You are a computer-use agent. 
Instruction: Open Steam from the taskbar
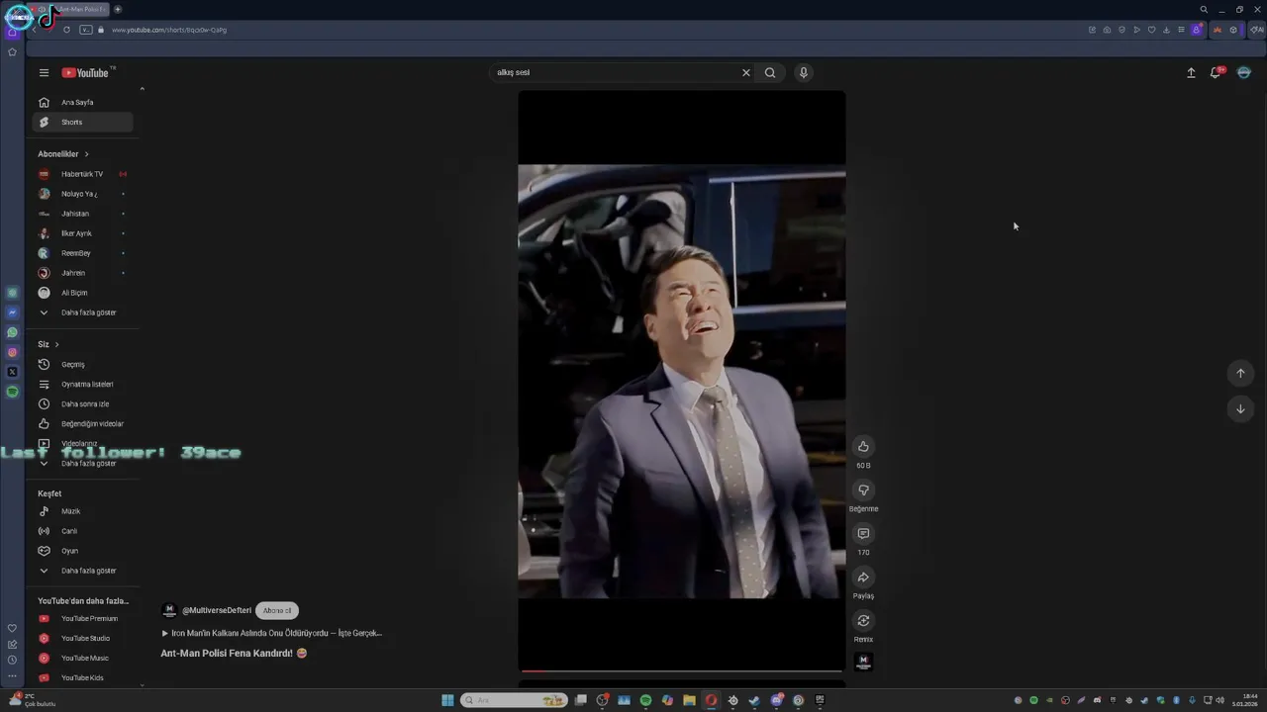[x=754, y=700]
